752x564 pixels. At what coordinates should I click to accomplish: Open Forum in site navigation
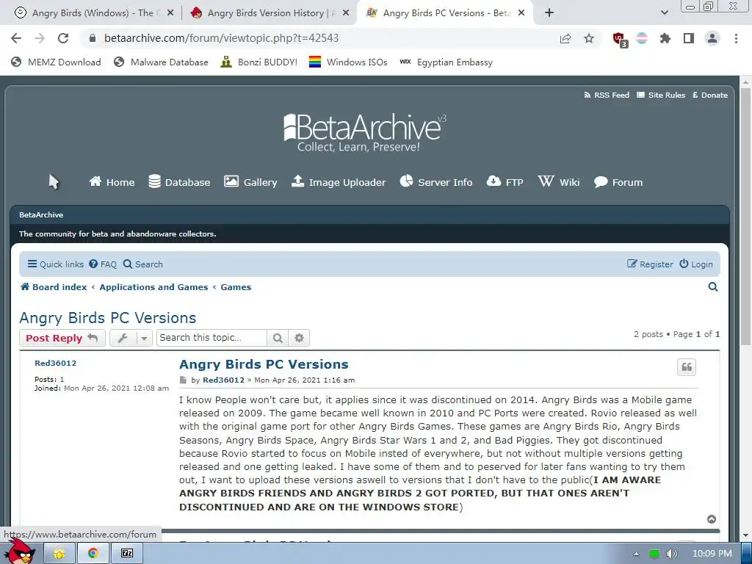[x=618, y=182]
